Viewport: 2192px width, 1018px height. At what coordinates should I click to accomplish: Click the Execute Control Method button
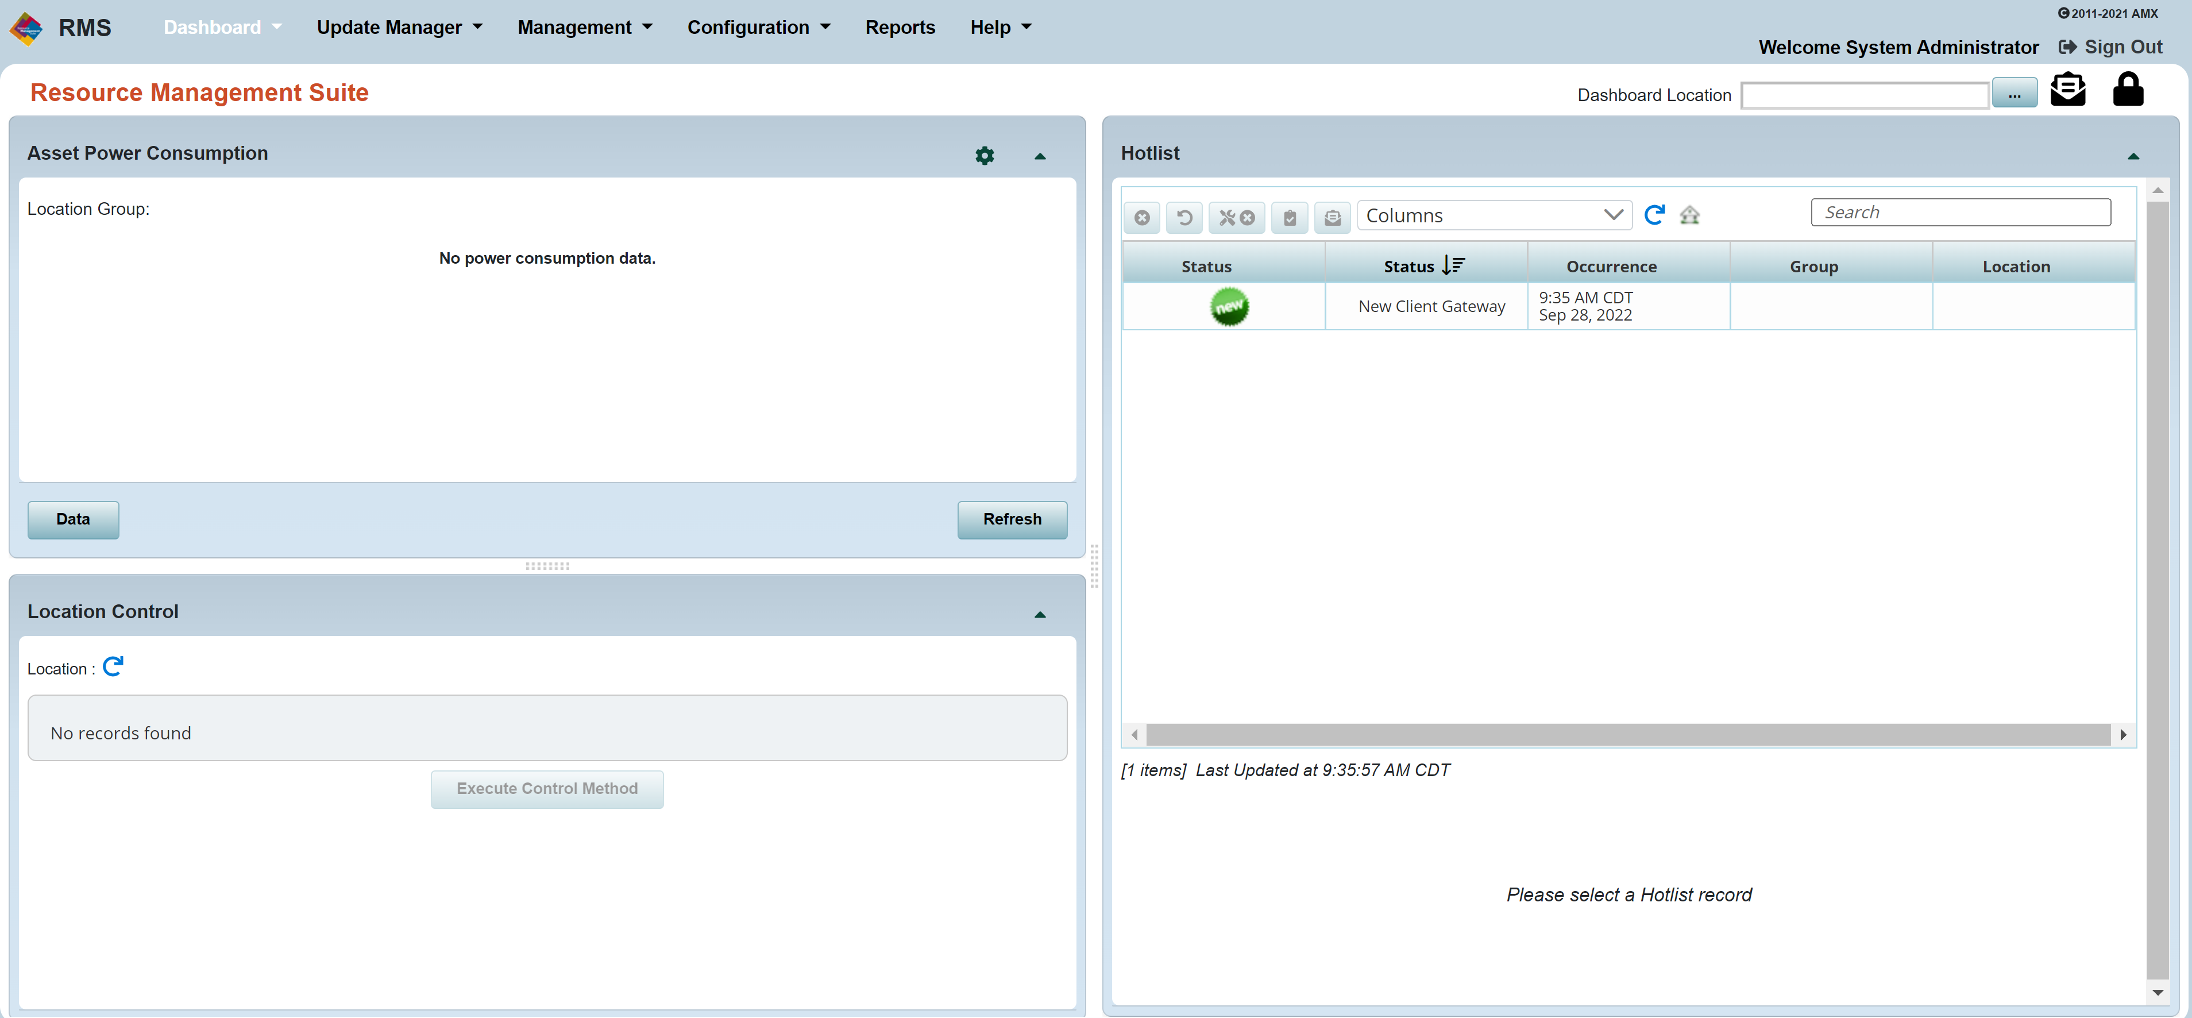(x=547, y=788)
